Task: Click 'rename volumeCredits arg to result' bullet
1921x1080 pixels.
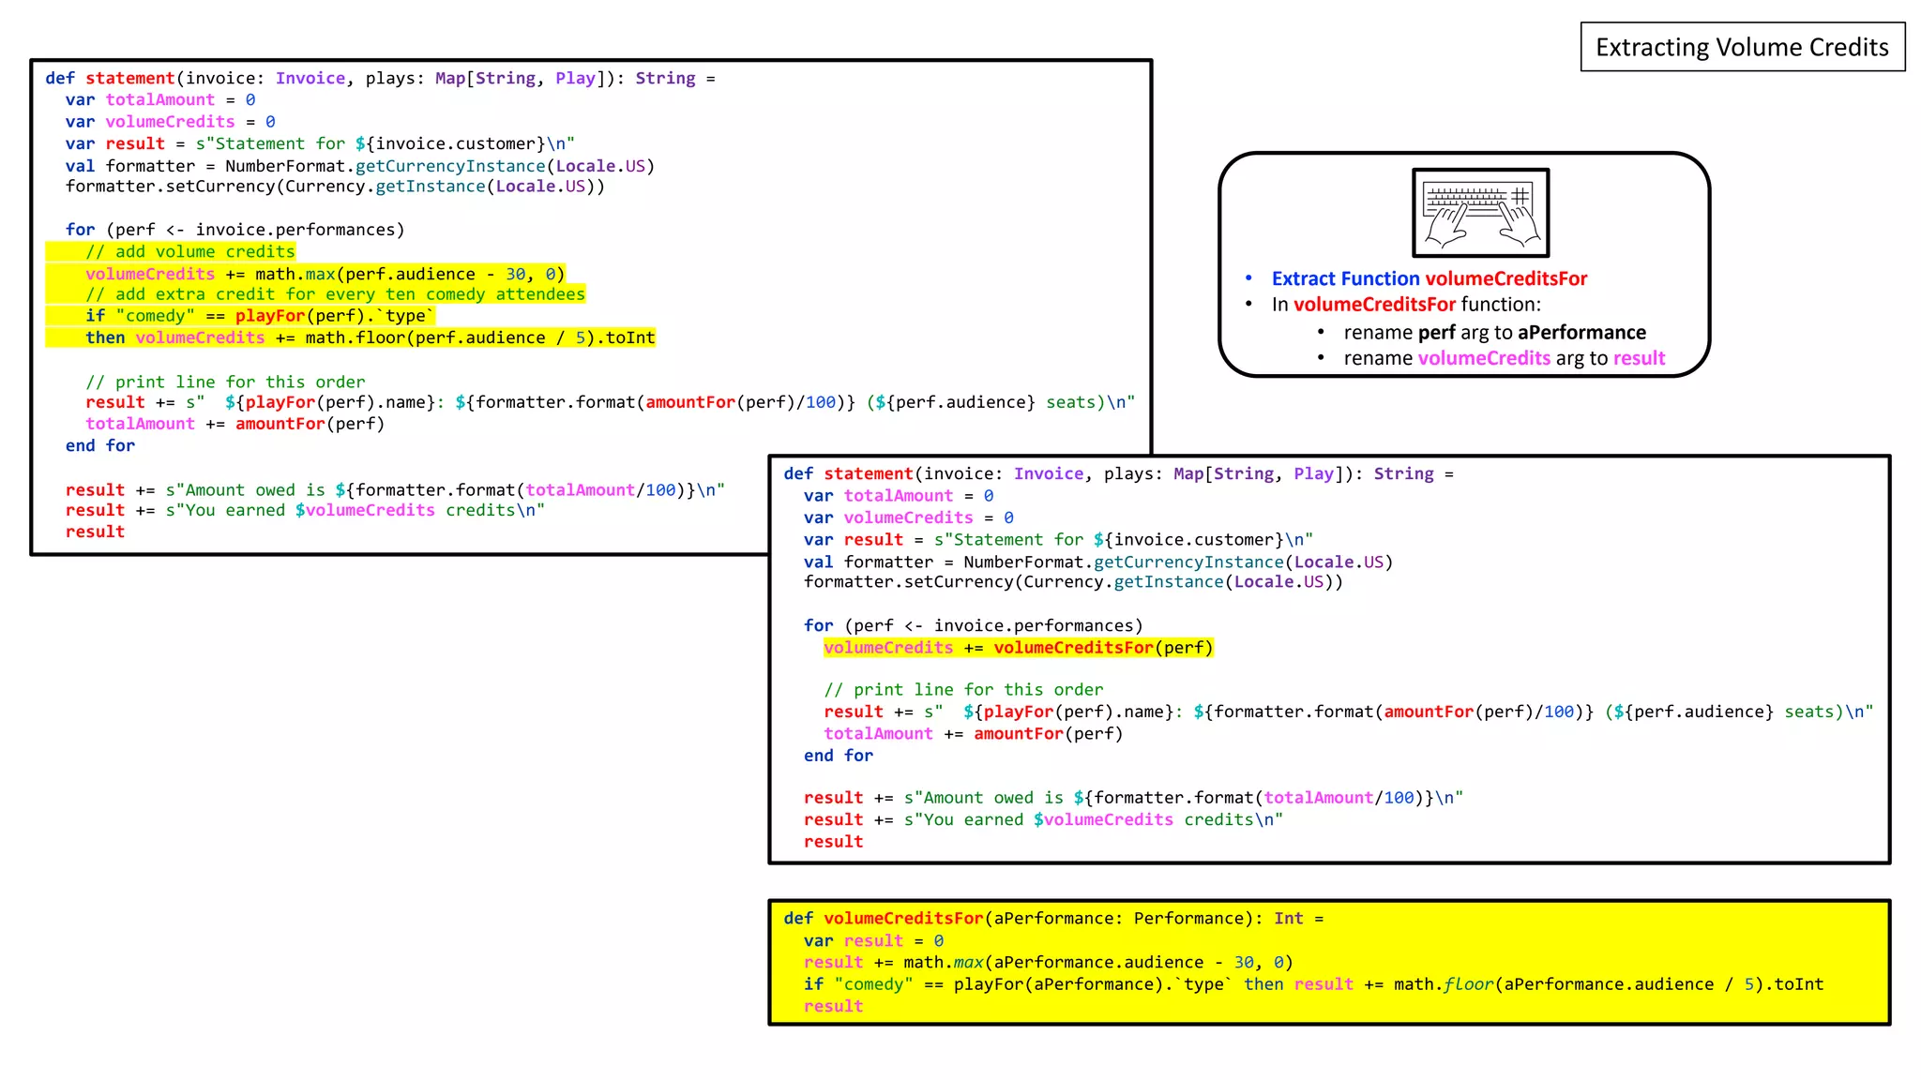Action: point(1504,358)
